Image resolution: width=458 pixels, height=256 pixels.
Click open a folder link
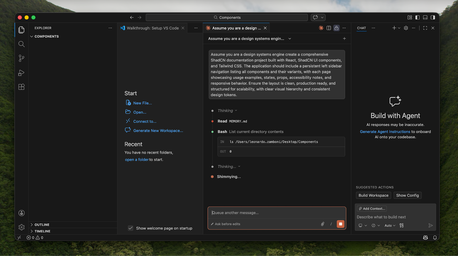pos(137,159)
